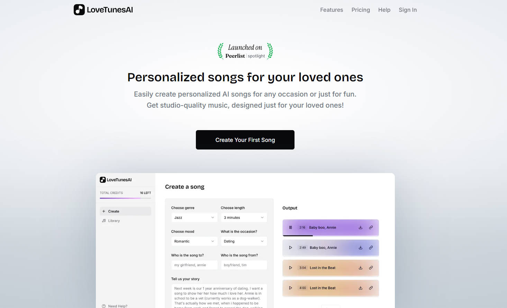
Task: Expand the Dating occasion dropdown
Action: 244,241
